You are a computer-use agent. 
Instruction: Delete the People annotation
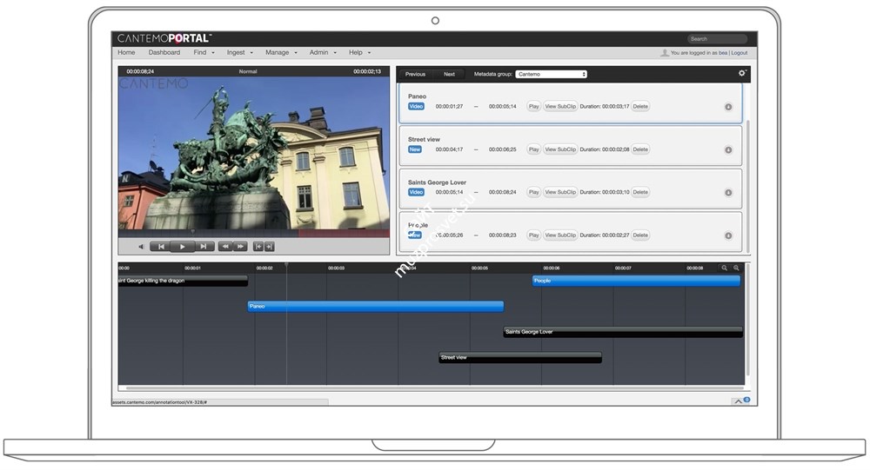[x=640, y=235]
